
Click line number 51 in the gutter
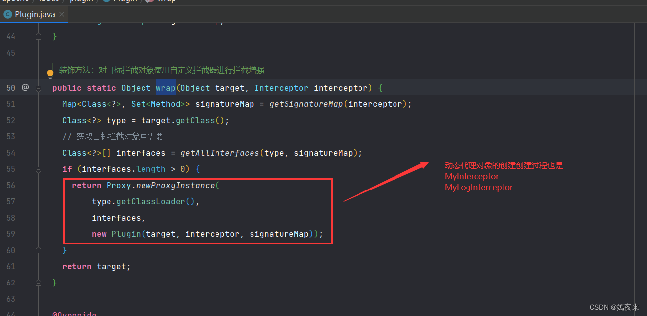click(11, 104)
